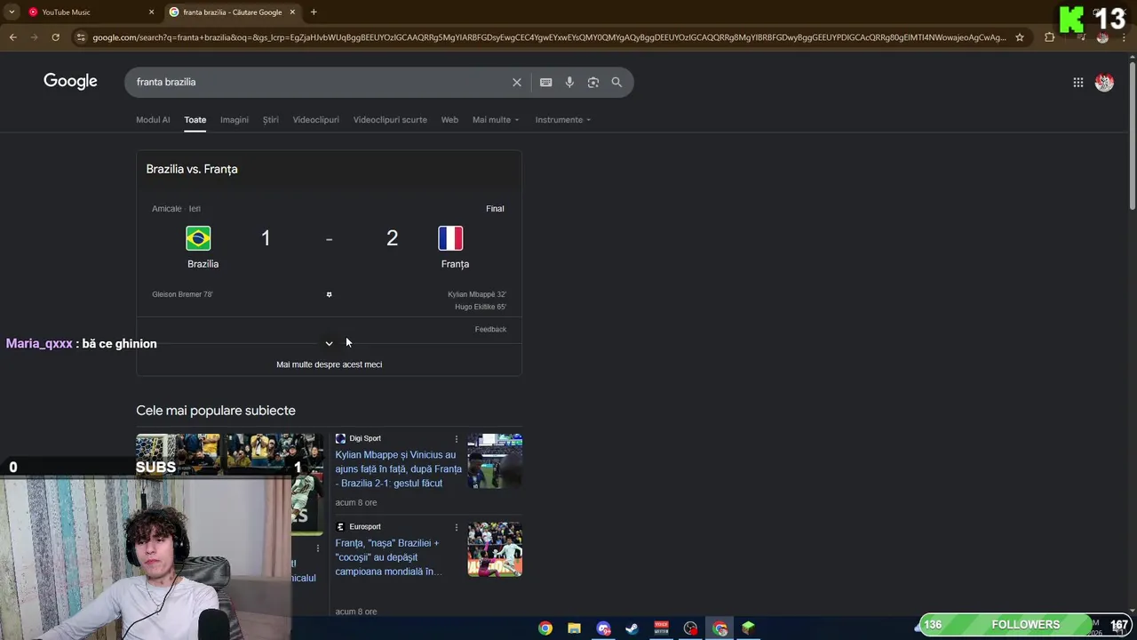1137x640 pixels.
Task: Switch to the Videoclipuri tab
Action: click(316, 120)
